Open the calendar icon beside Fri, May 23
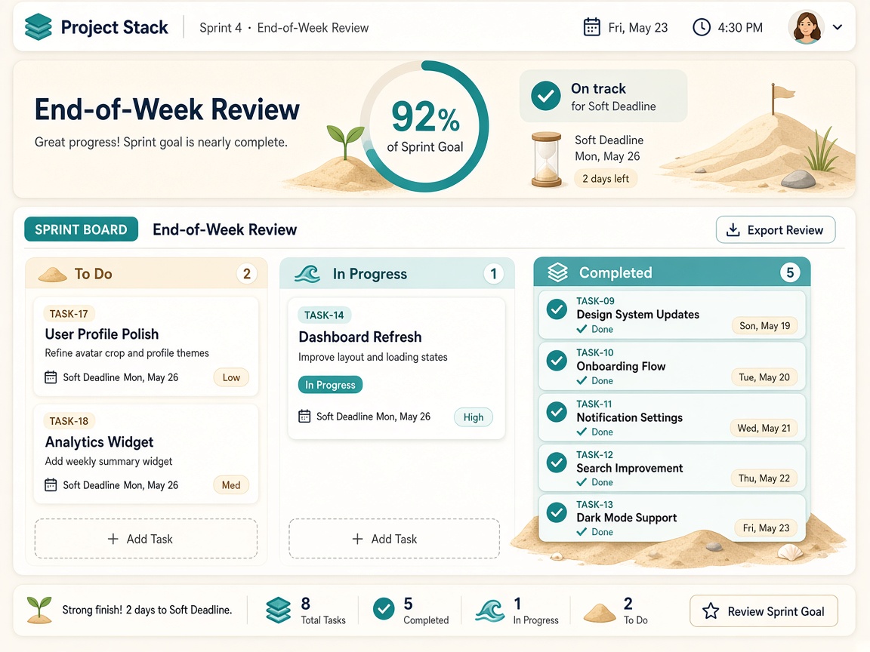 (x=591, y=27)
